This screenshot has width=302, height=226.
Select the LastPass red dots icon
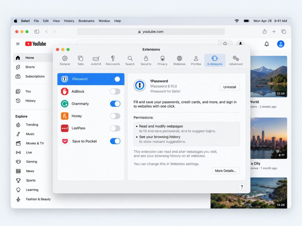point(65,128)
